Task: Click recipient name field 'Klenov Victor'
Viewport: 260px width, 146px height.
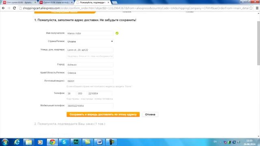Action: [90, 33]
